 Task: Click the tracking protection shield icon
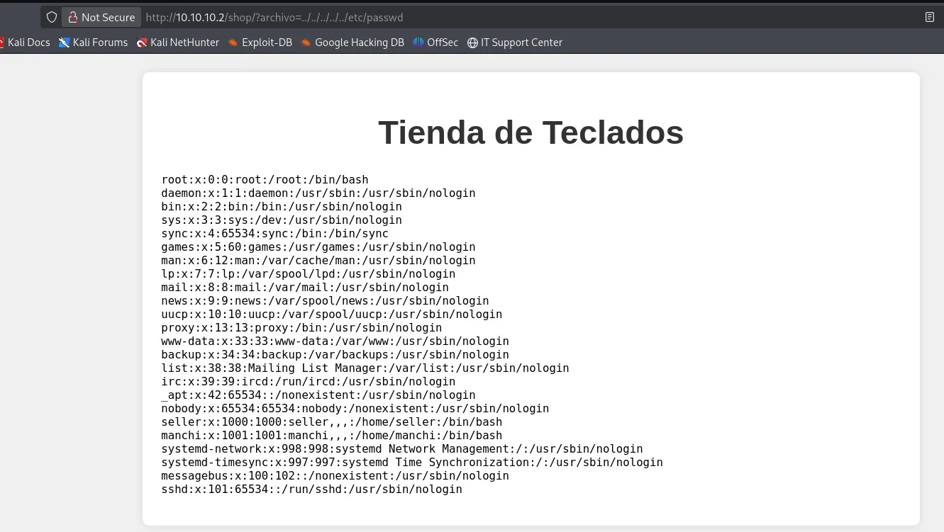tap(52, 17)
